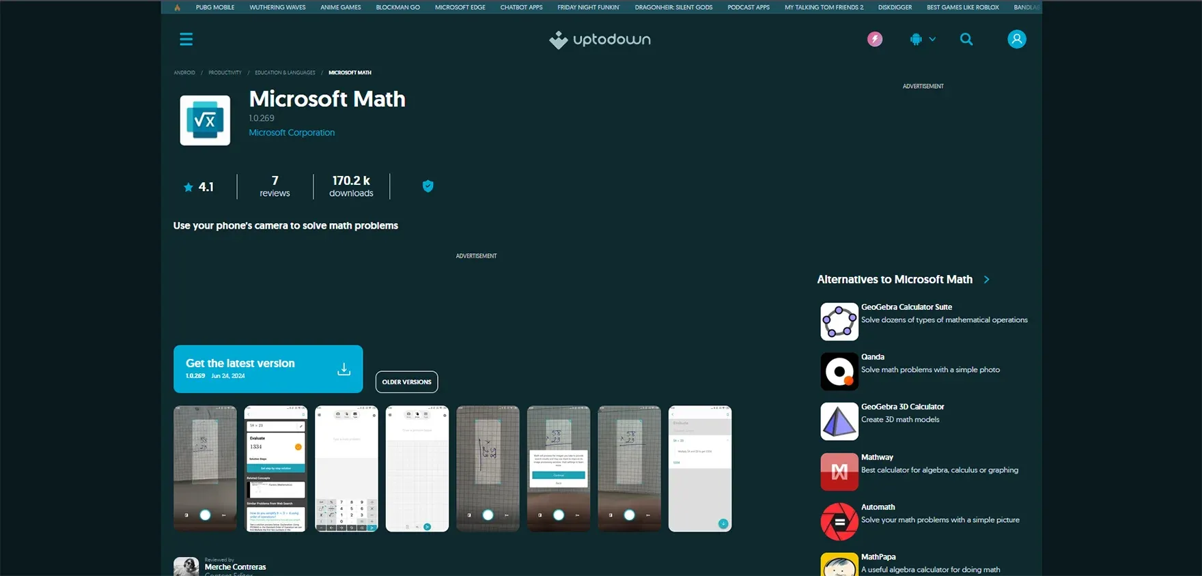This screenshot has width=1202, height=576.
Task: Open Qanda alternative title
Action: coord(873,357)
